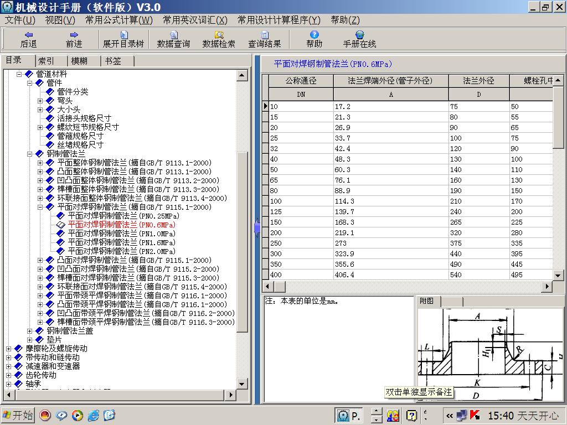This screenshot has height=425, width=567.
Task: Expand the 齿轮传动 tree node
Action: (8, 375)
